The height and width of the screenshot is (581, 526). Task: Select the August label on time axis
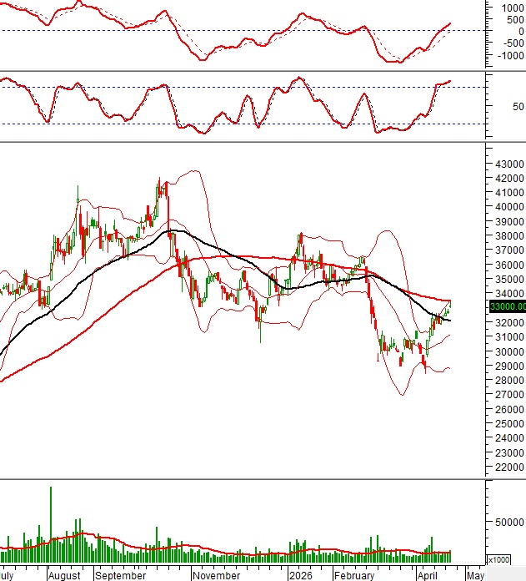tap(64, 575)
